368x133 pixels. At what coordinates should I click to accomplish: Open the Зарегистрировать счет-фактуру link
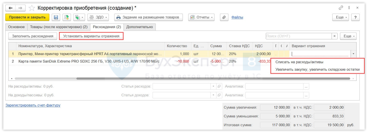pyautogui.click(x=33, y=105)
